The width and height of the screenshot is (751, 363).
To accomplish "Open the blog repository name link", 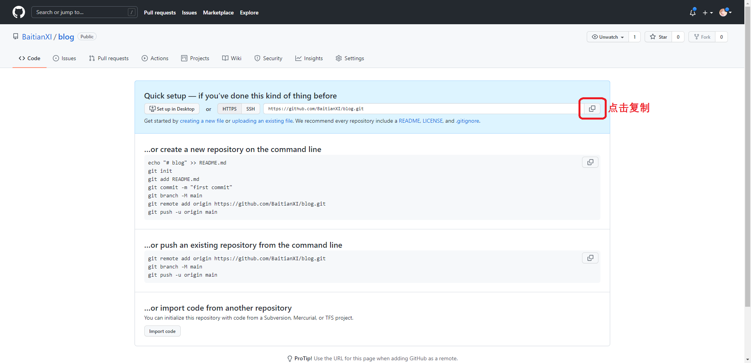I will [66, 37].
